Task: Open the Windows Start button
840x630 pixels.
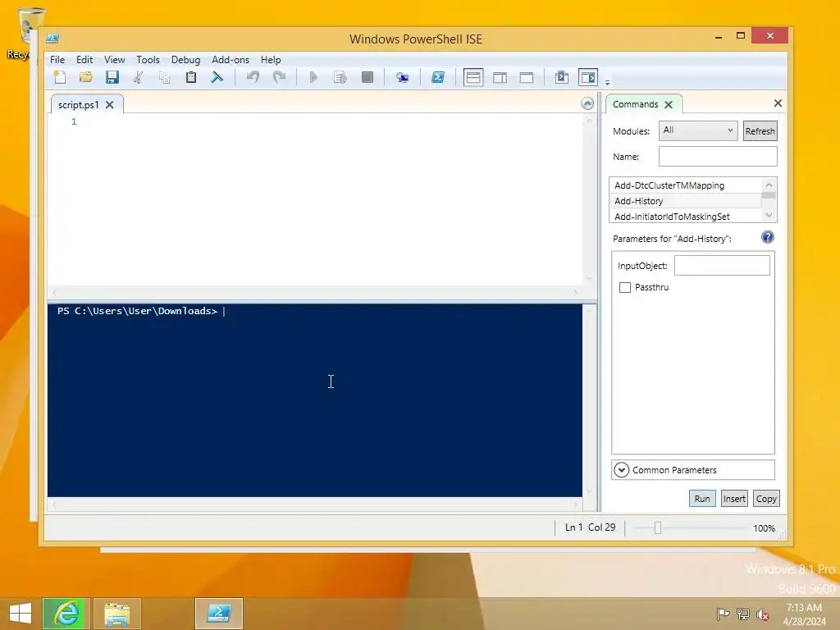Action: tap(21, 614)
